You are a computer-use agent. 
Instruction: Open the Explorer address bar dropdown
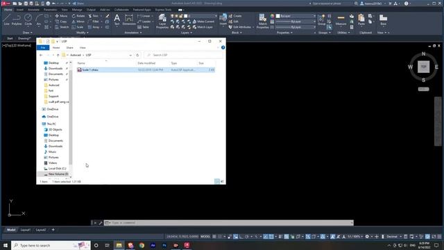[x=130, y=55]
